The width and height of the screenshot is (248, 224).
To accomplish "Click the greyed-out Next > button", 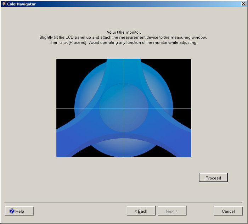I will (172, 211).
